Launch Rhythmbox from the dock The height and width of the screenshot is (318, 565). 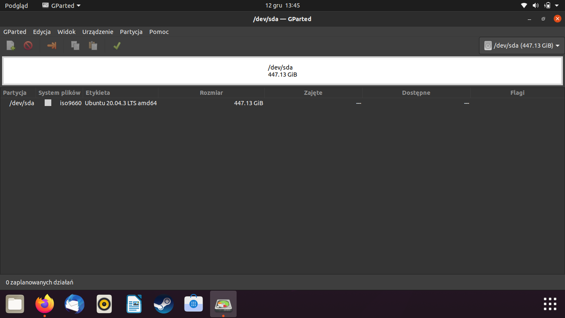click(104, 304)
